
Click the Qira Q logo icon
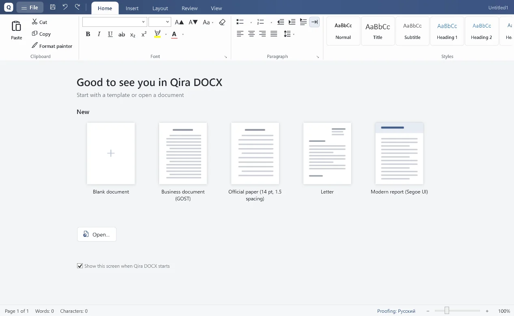9,7
